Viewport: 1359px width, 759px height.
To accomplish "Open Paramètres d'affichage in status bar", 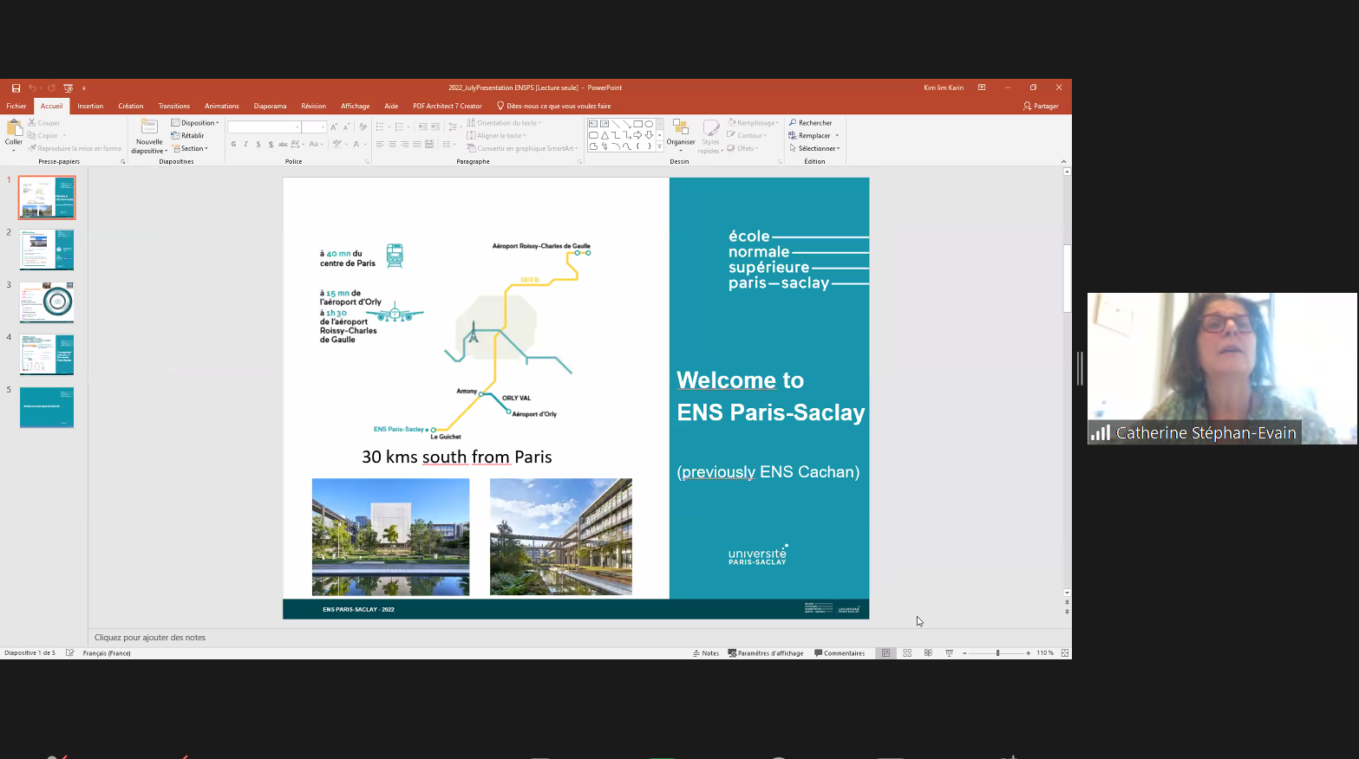I will tap(766, 653).
